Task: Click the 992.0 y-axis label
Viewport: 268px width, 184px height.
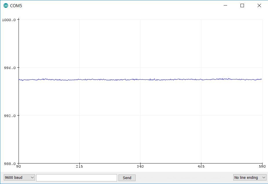Action: [10, 116]
